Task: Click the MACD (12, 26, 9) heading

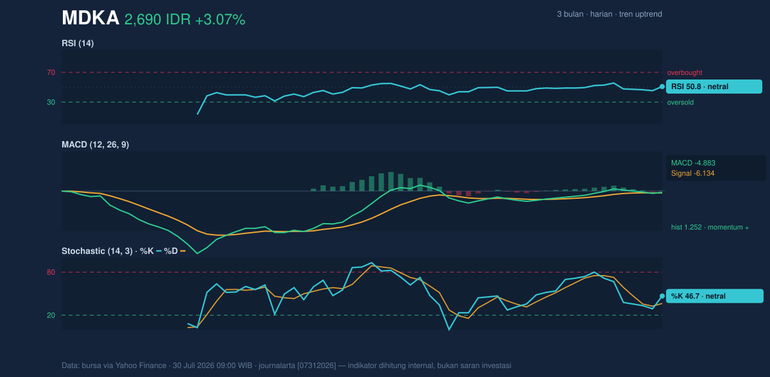Action: pos(95,145)
